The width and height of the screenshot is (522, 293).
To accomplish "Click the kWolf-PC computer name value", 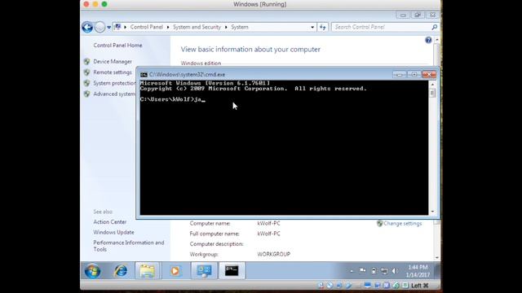I will point(268,224).
